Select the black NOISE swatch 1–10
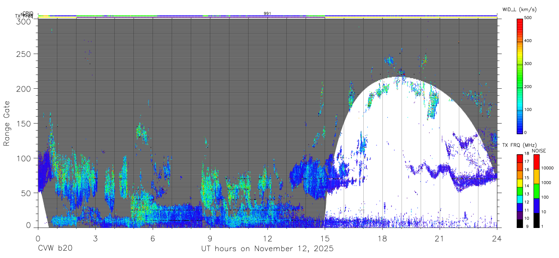 coord(536,219)
